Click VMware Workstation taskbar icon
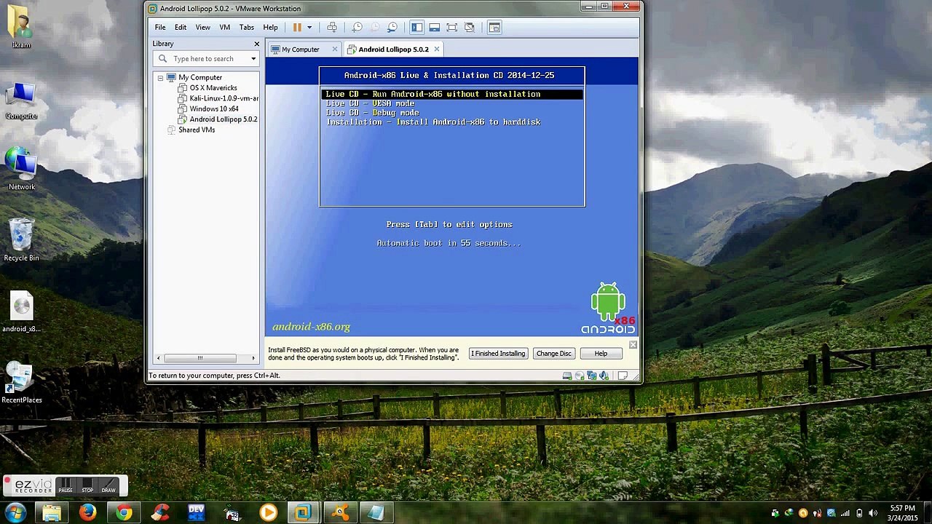 304,512
